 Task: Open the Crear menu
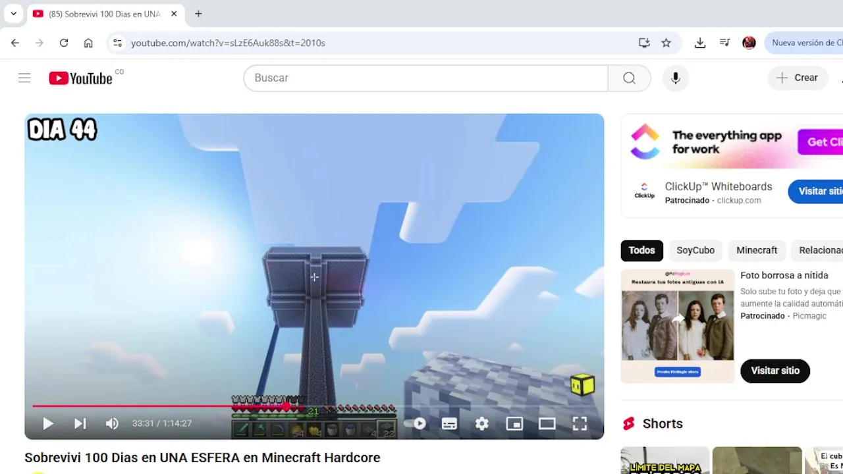point(798,78)
